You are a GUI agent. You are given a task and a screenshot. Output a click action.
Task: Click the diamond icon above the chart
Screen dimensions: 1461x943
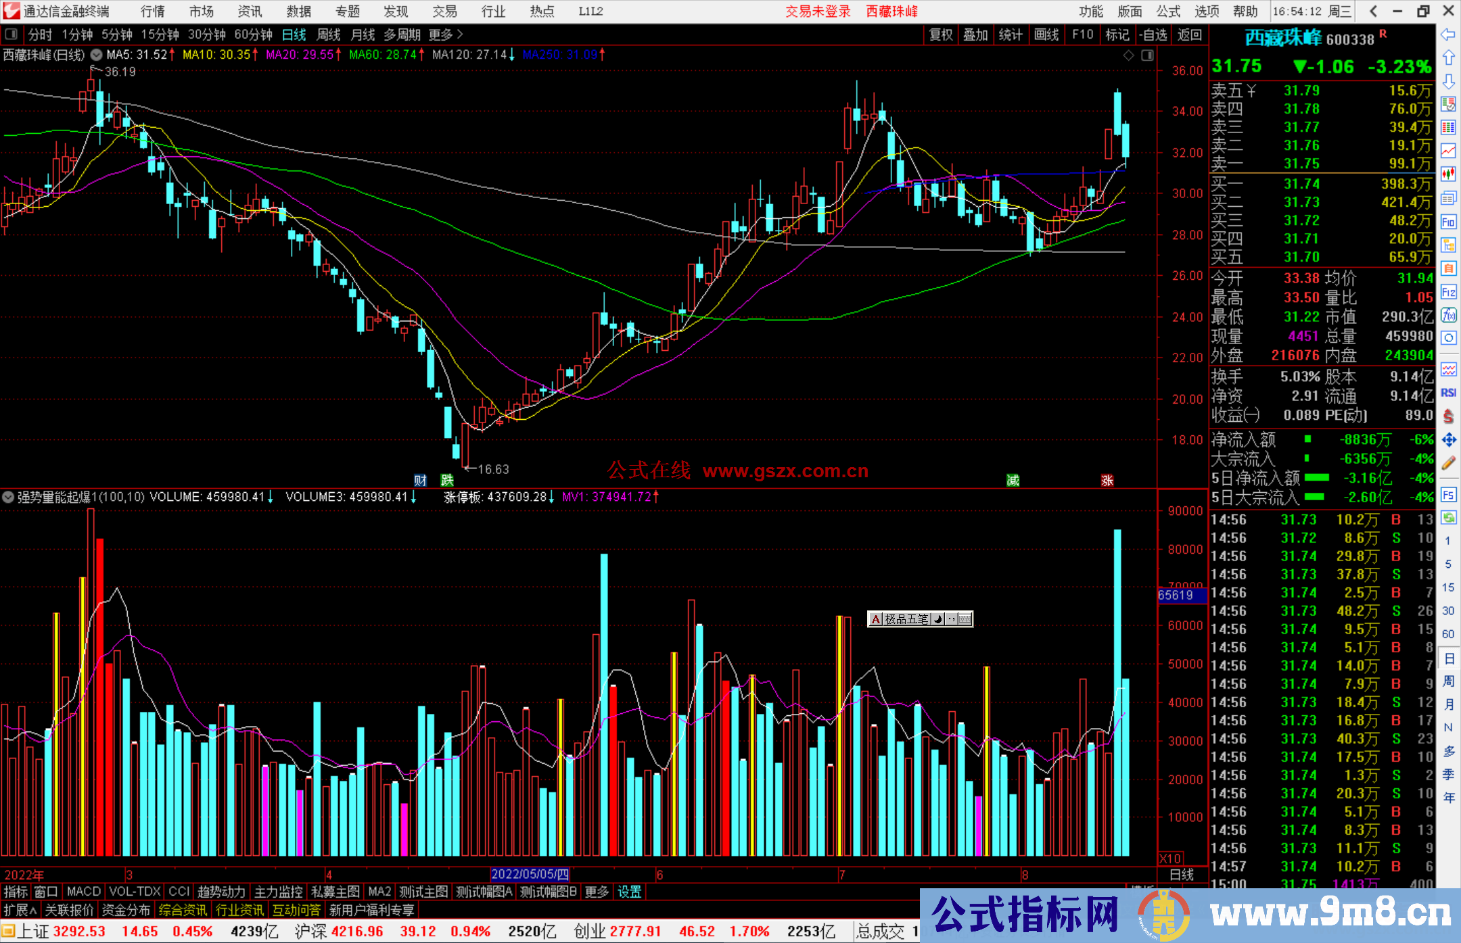[1129, 55]
